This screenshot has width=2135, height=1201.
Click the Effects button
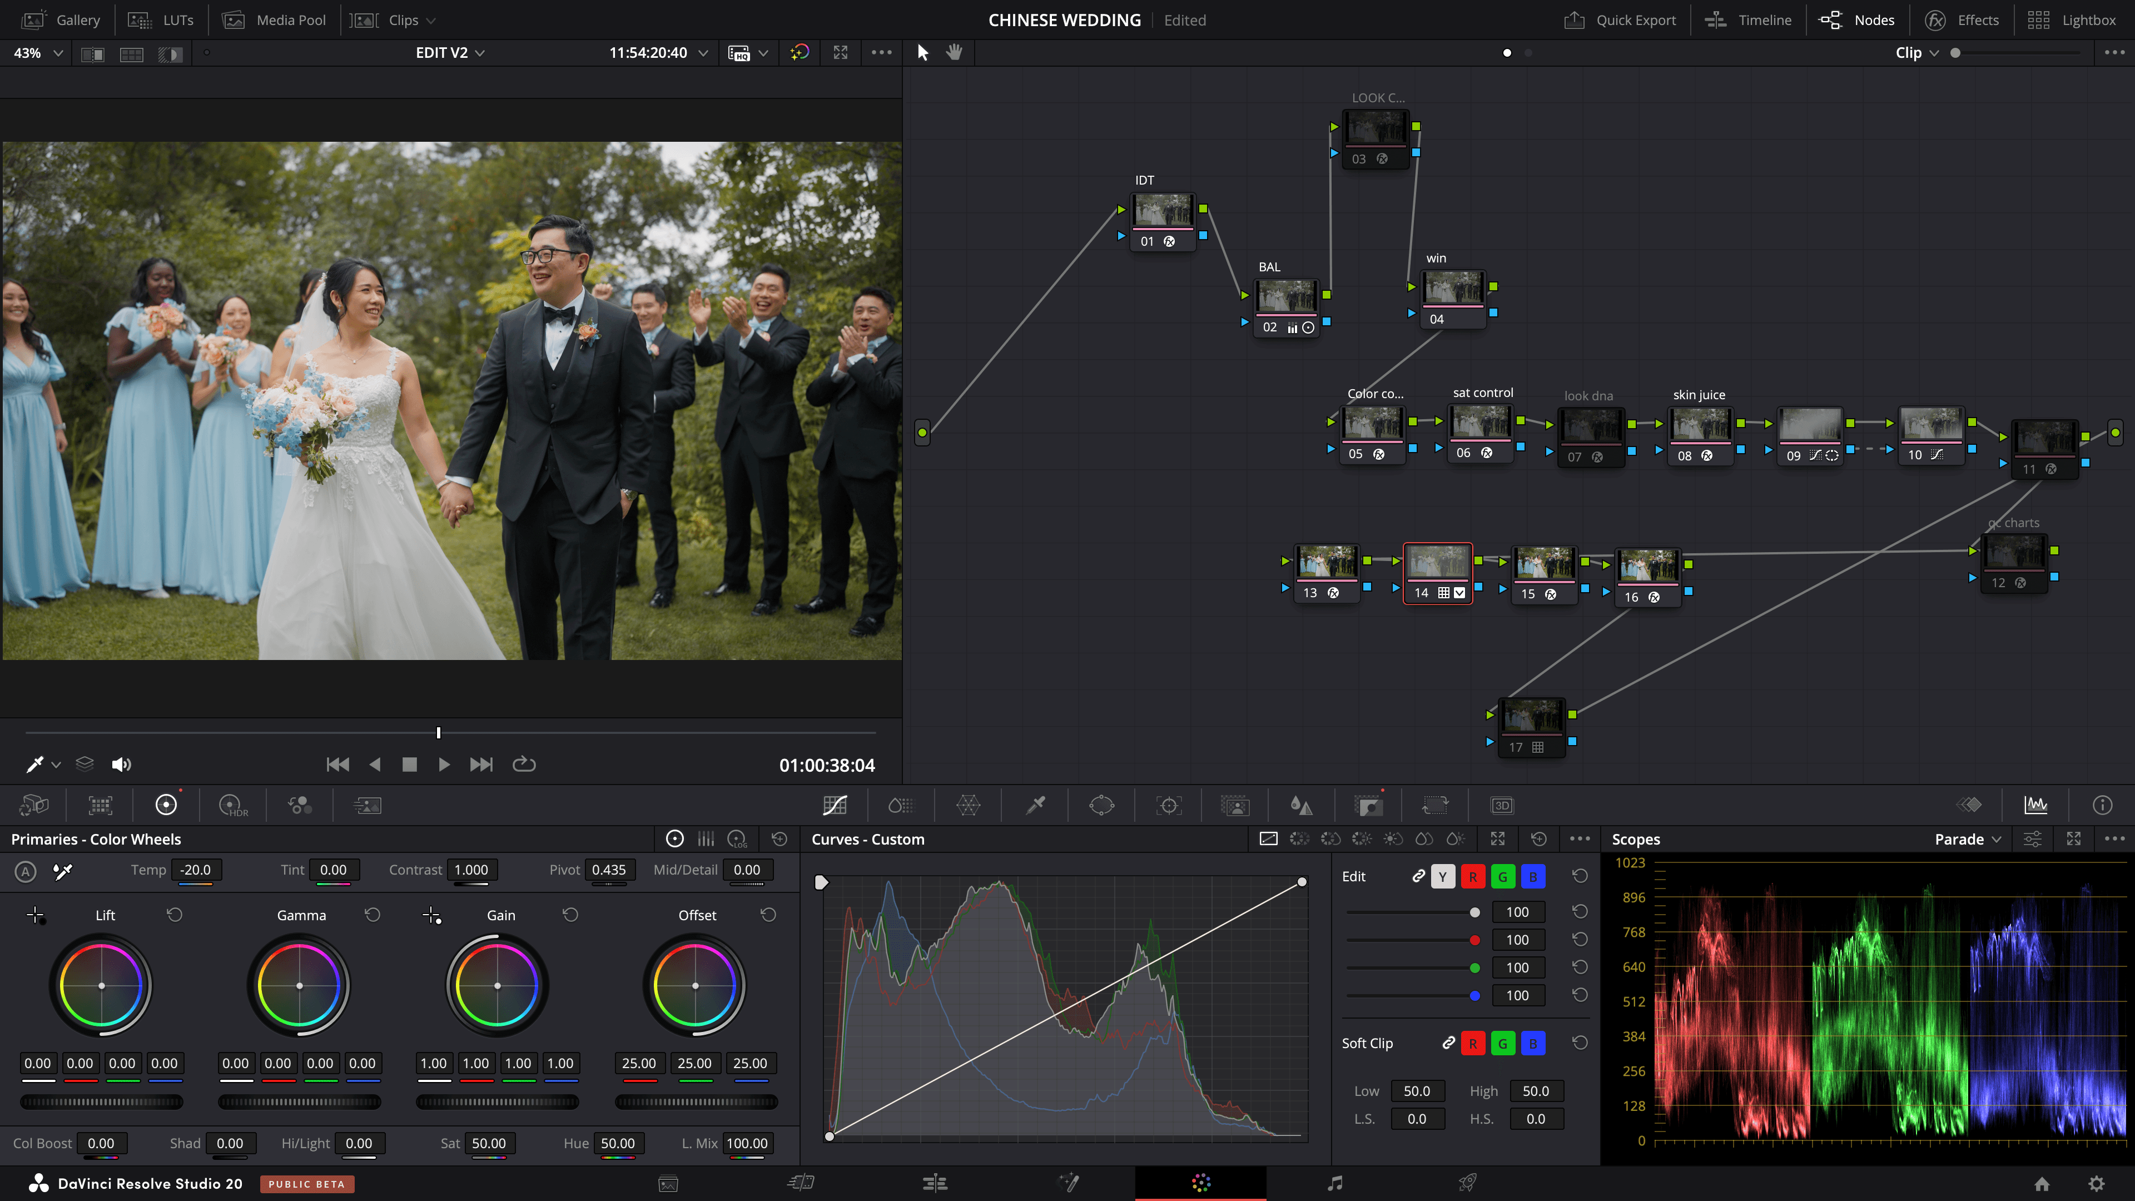(x=1961, y=20)
